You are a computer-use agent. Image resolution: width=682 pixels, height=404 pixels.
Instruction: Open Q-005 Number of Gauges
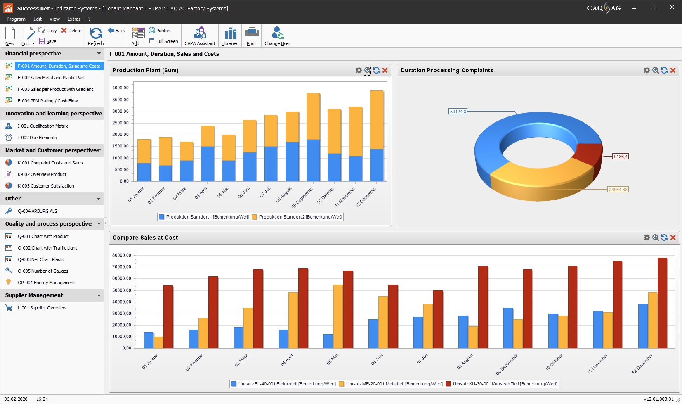point(43,271)
